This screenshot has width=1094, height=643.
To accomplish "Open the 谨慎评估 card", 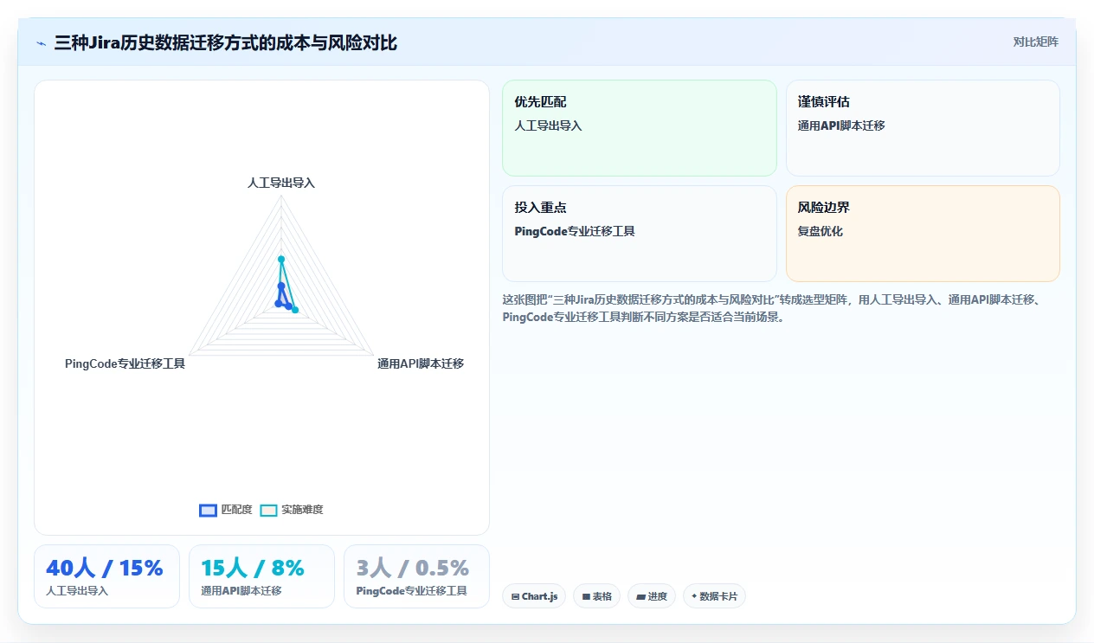I will point(923,128).
